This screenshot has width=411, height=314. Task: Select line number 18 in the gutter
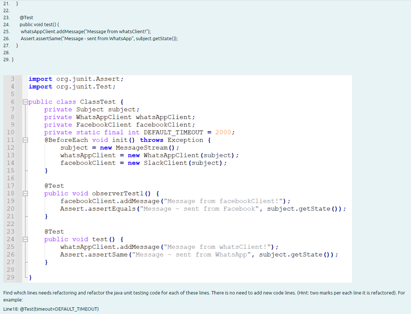click(13, 193)
